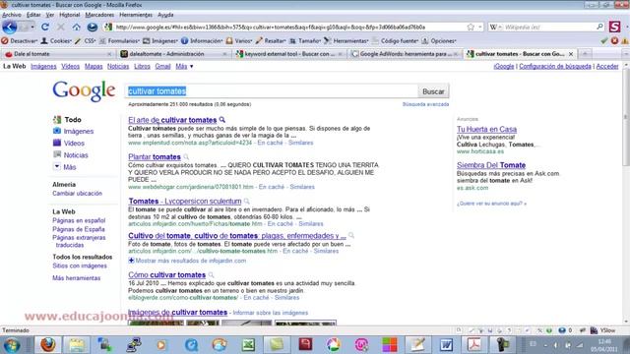Viewport: 630px width, 354px height.
Task: Open the Código fuente toolbar menu
Action: [395, 41]
